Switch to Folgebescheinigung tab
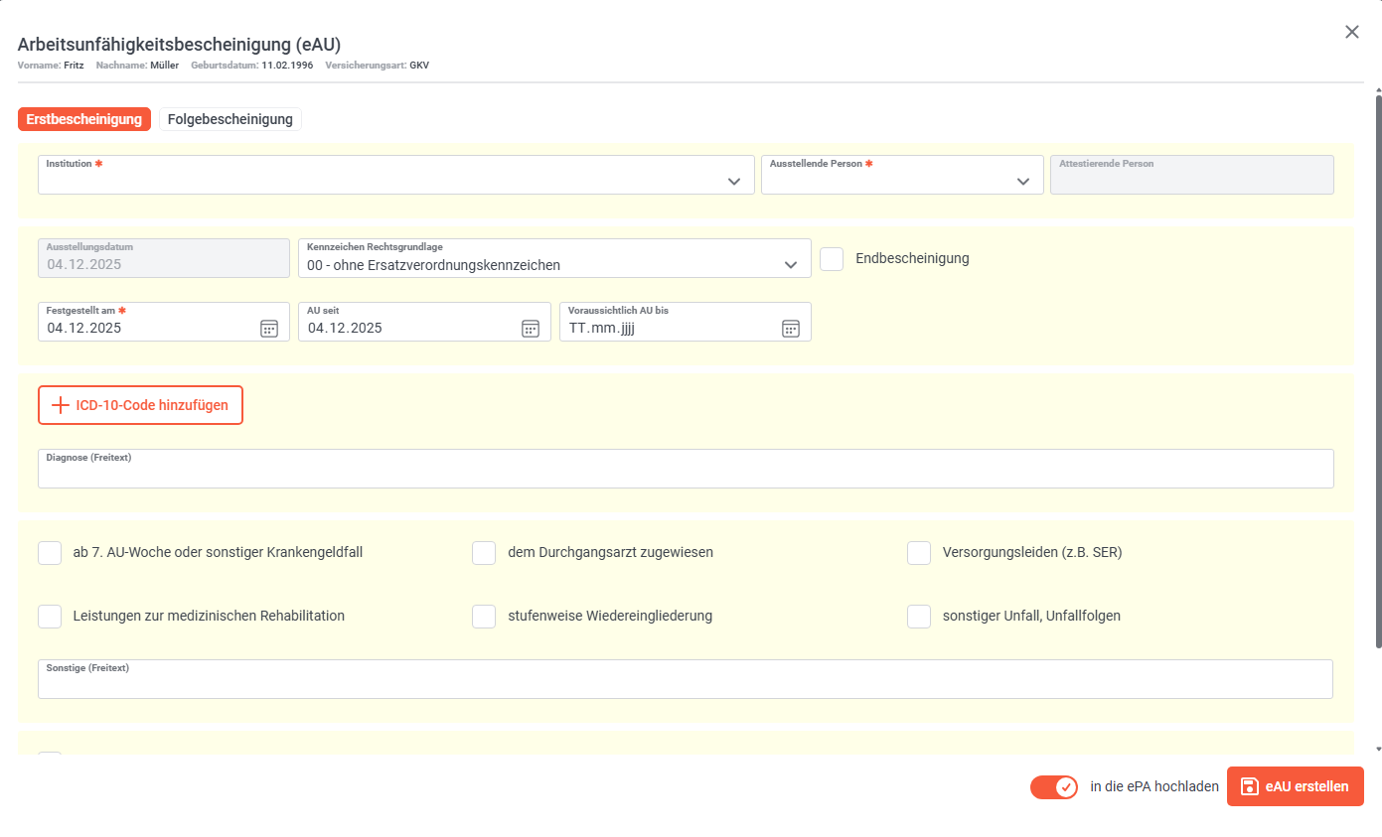The height and width of the screenshot is (837, 1382). 230,119
